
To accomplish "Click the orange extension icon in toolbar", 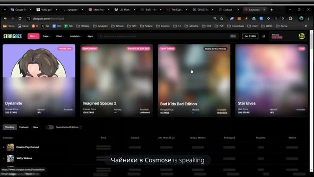I will pos(239,18).
